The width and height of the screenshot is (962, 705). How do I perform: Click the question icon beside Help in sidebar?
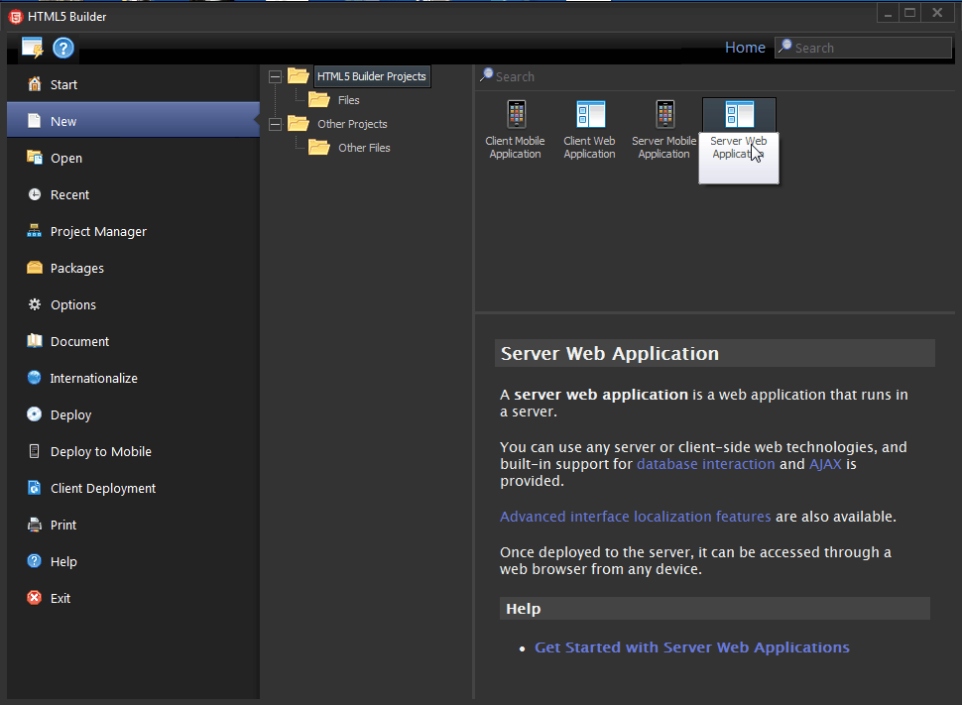coord(35,561)
